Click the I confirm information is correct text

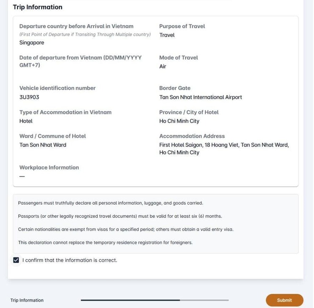coord(70,260)
